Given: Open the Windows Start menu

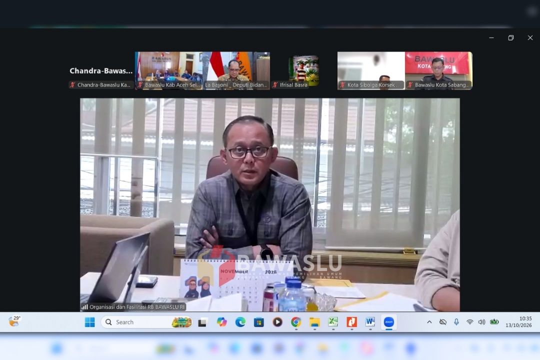Looking at the screenshot, I should [89, 322].
